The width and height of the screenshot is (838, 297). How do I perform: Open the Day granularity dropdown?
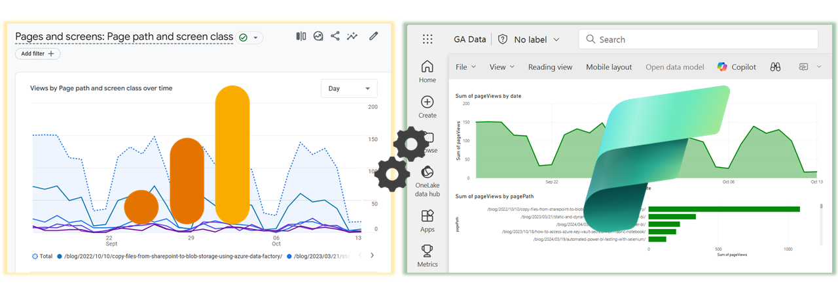pyautogui.click(x=349, y=88)
